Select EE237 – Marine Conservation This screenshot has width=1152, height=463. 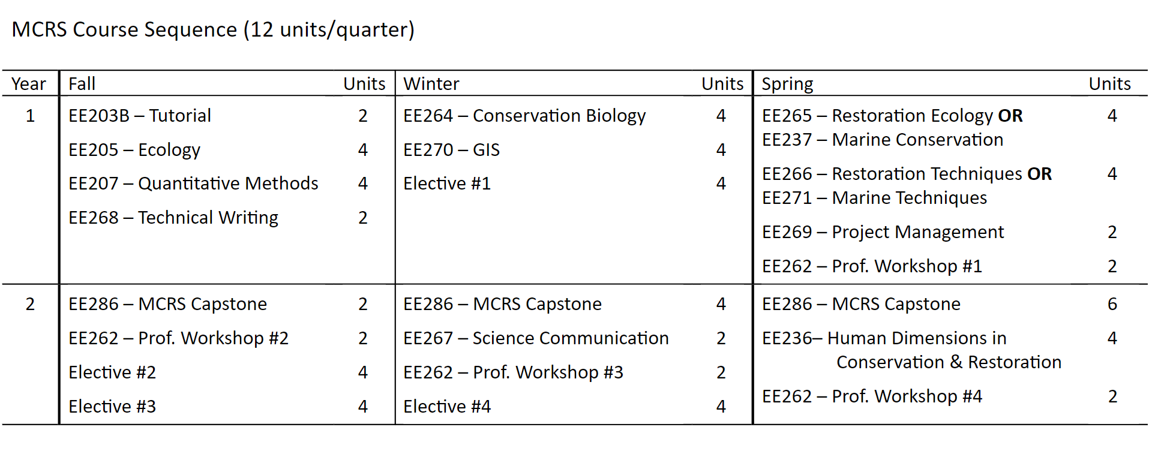point(883,140)
